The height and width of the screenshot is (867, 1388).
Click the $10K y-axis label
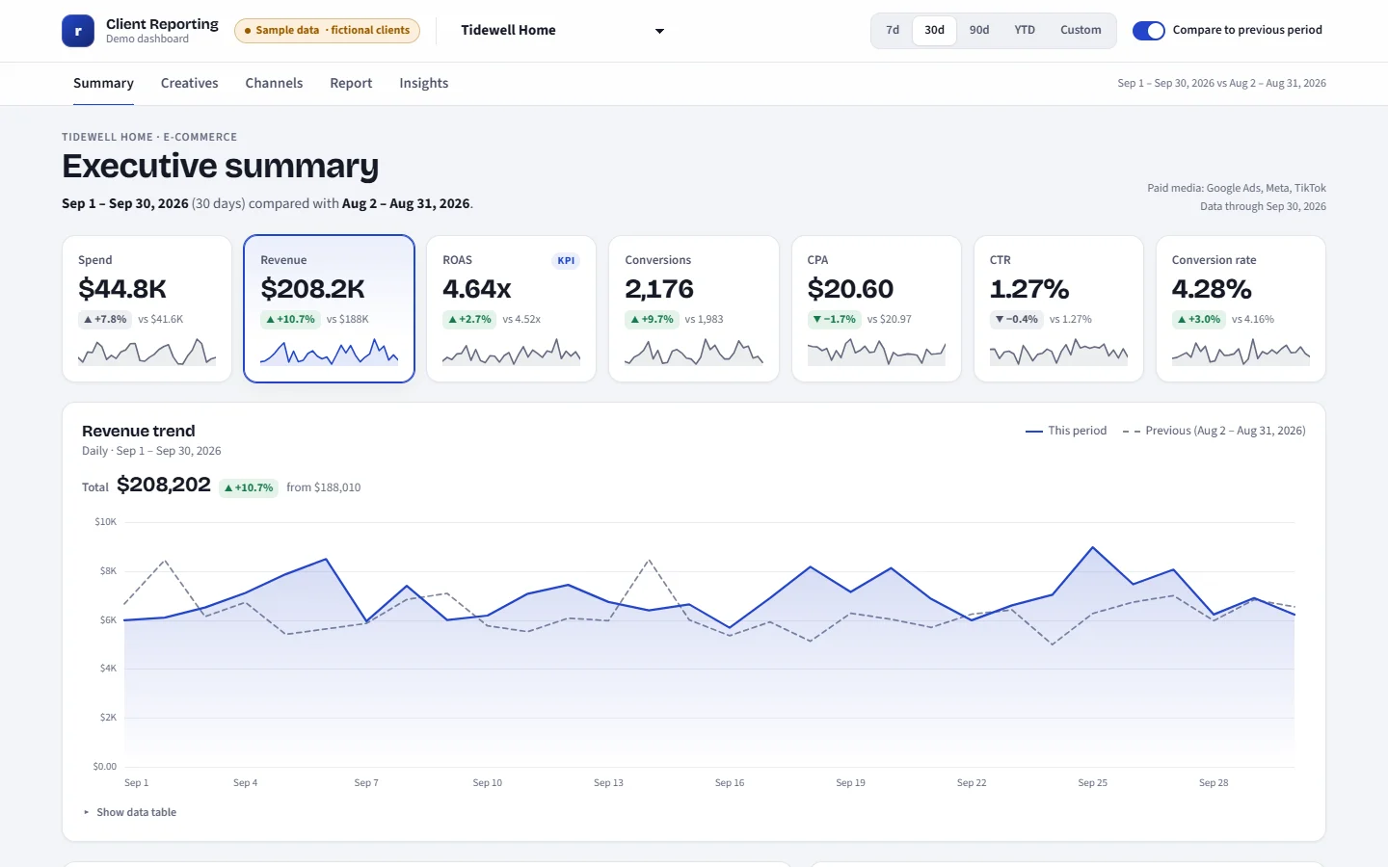(x=105, y=522)
